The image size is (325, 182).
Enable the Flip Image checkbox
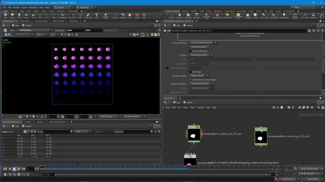click(190, 72)
